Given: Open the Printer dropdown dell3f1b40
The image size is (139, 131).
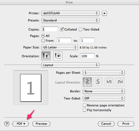Looking at the screenshot, I should [71, 13].
